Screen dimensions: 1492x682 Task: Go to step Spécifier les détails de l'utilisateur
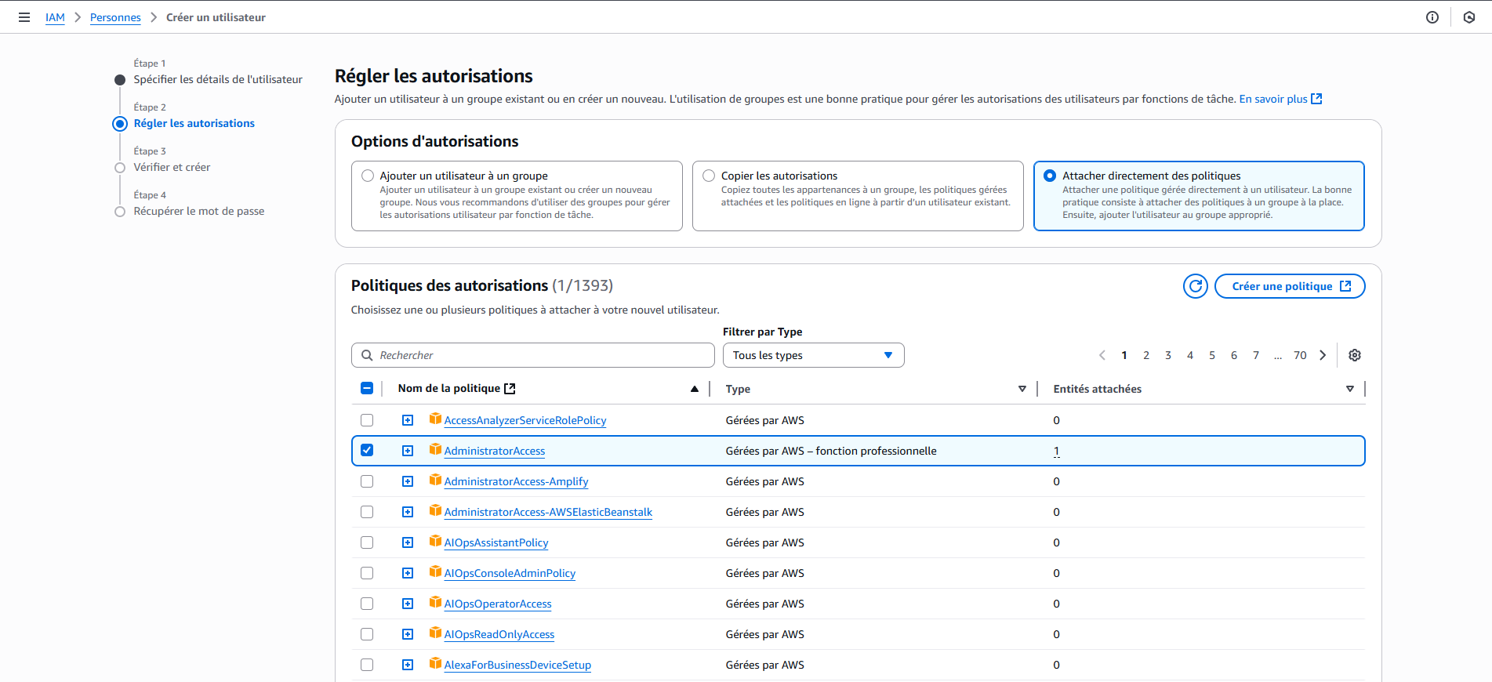coord(218,79)
